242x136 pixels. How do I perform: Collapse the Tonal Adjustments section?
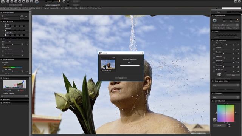coord(213,40)
